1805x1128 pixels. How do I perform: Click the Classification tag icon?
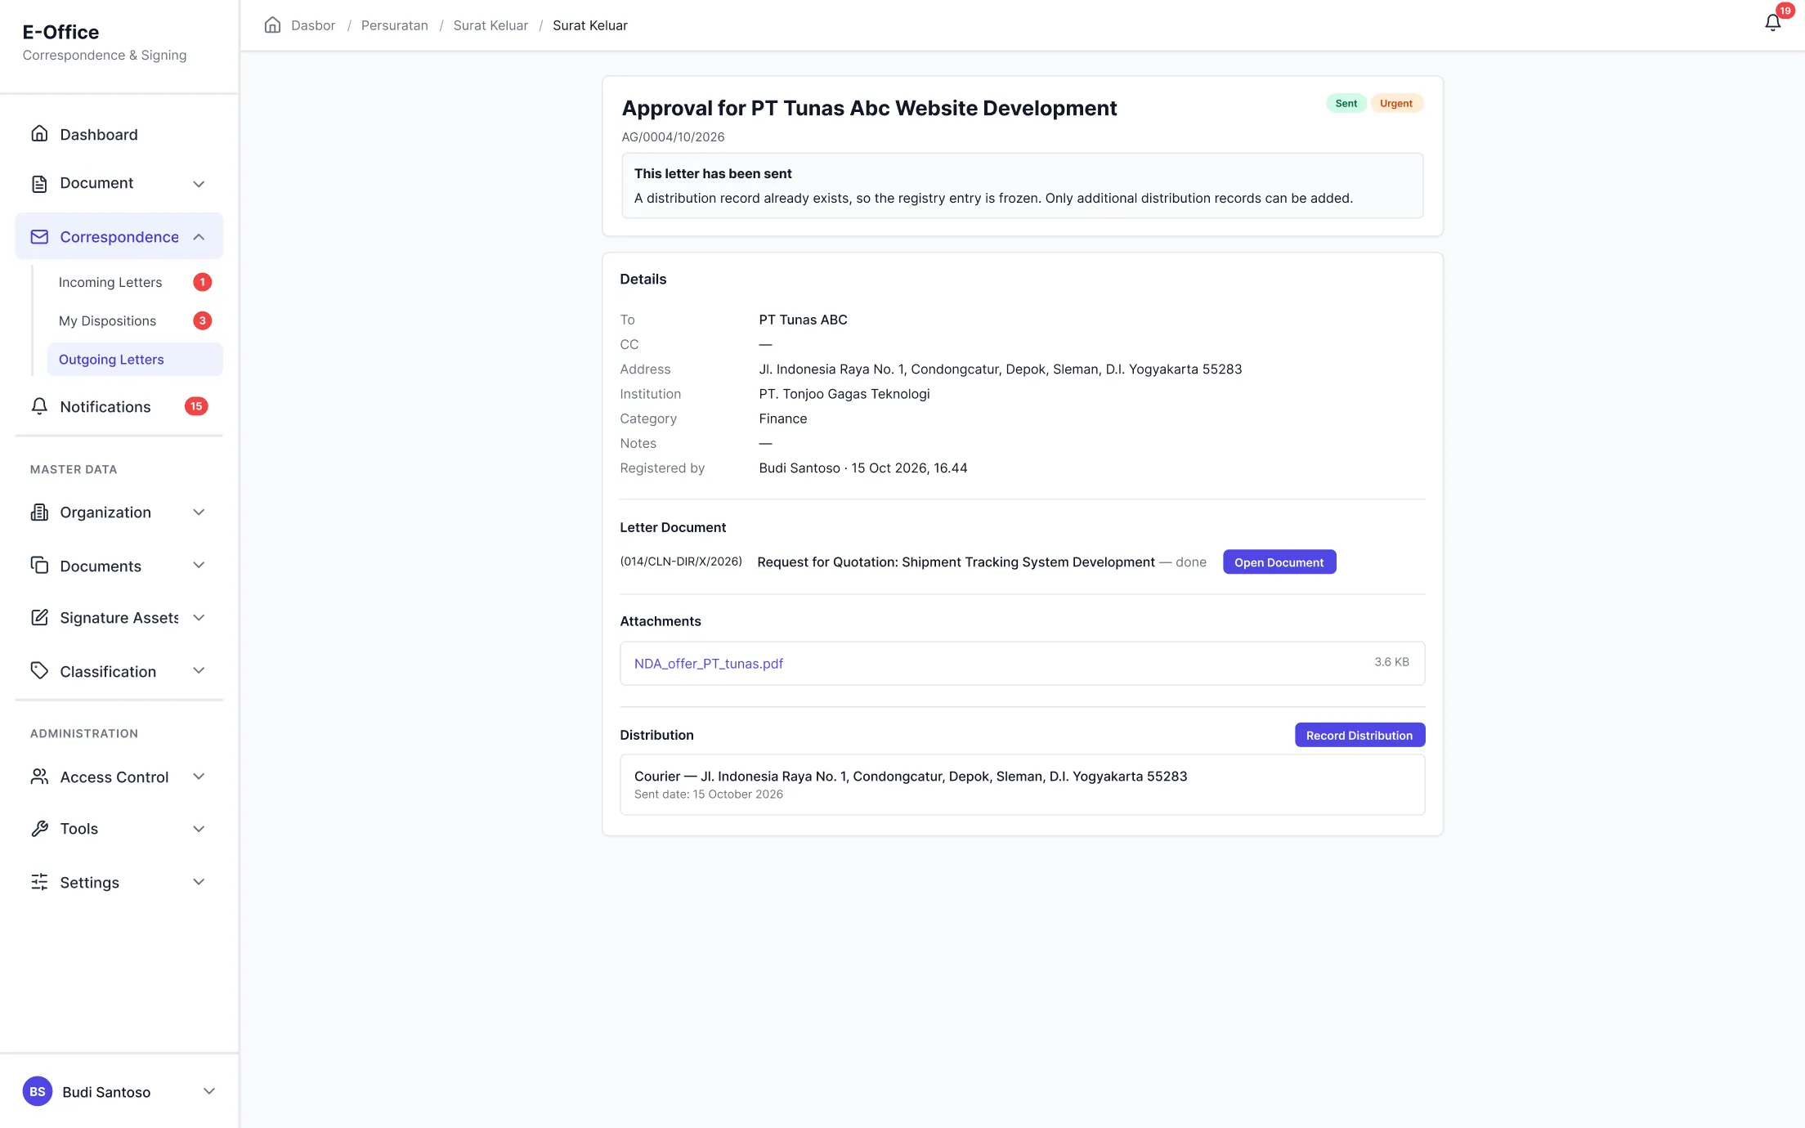[x=39, y=671]
